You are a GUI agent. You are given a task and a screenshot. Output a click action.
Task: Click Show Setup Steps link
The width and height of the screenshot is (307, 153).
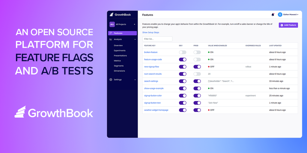click(151, 32)
